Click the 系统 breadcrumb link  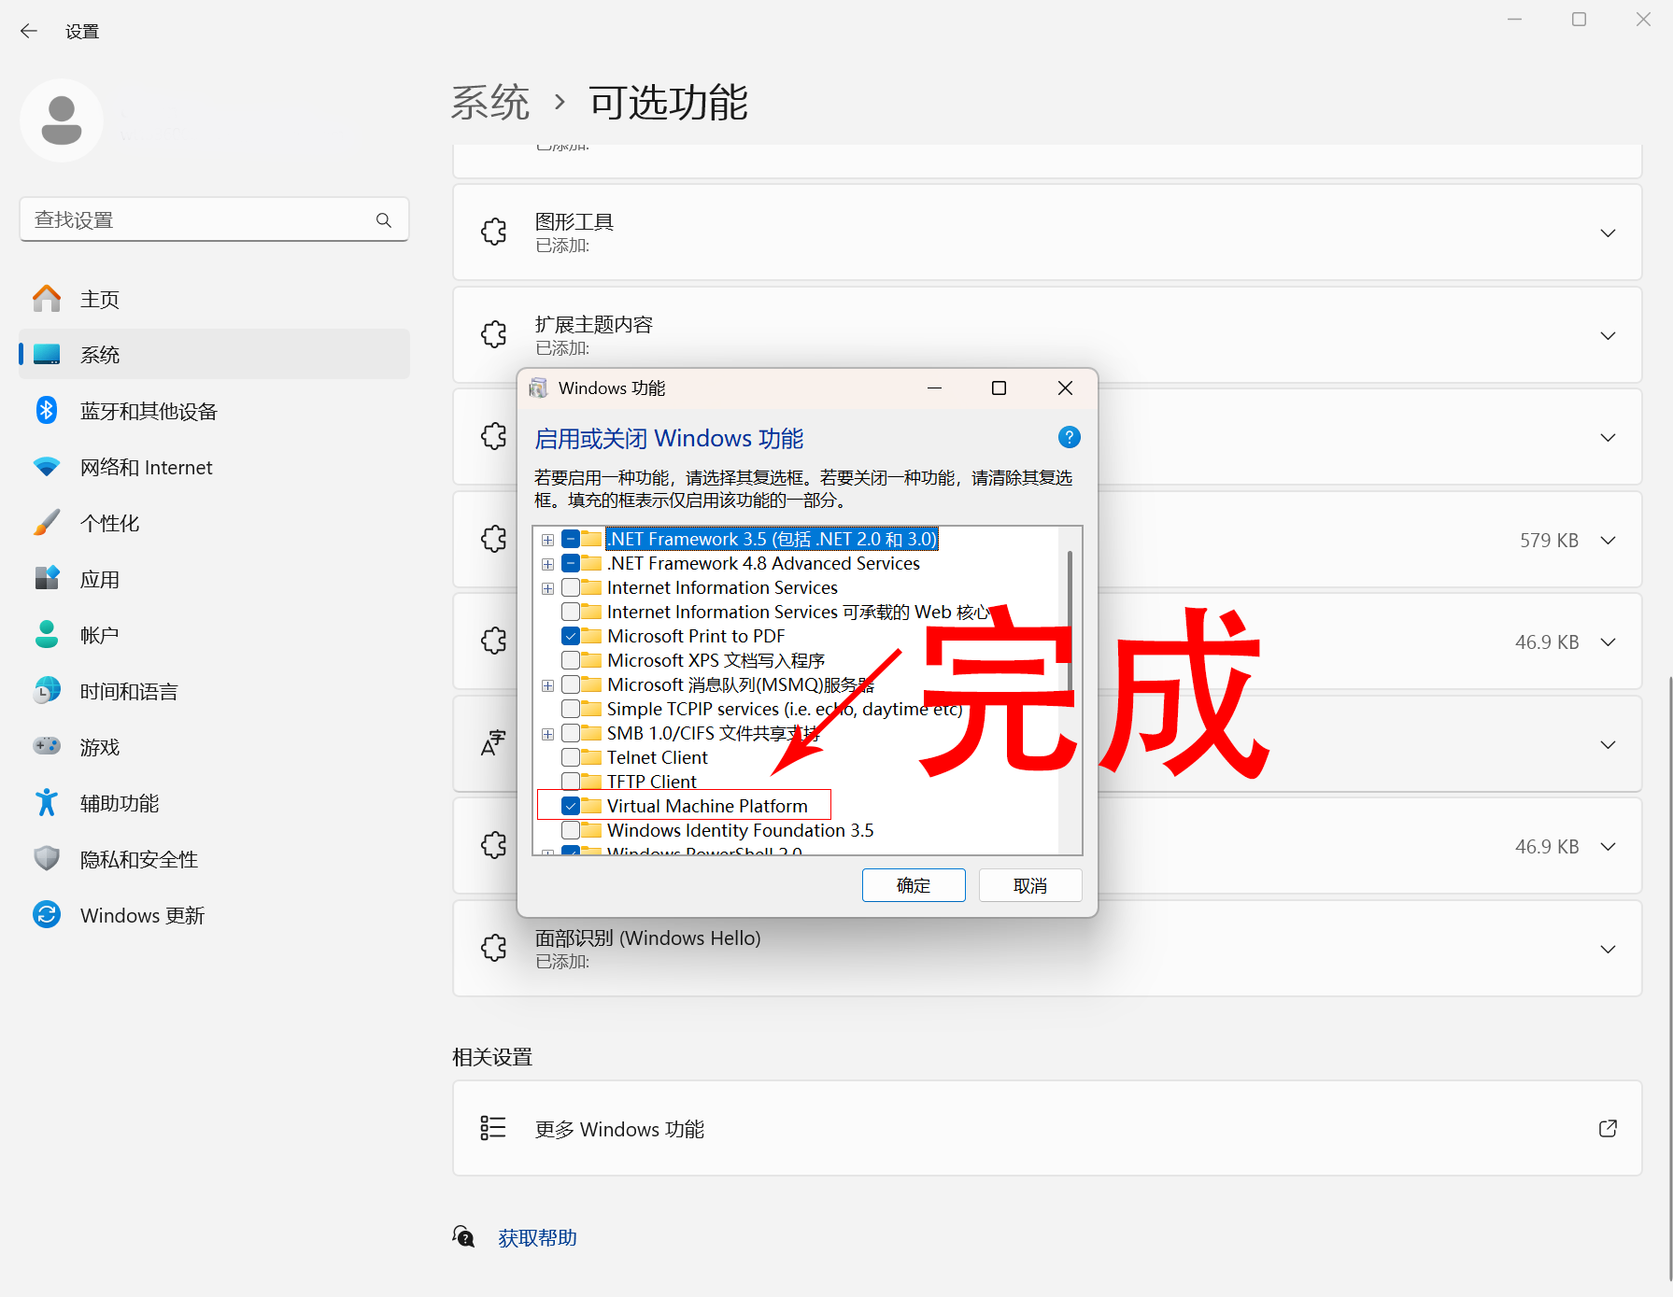click(x=490, y=102)
